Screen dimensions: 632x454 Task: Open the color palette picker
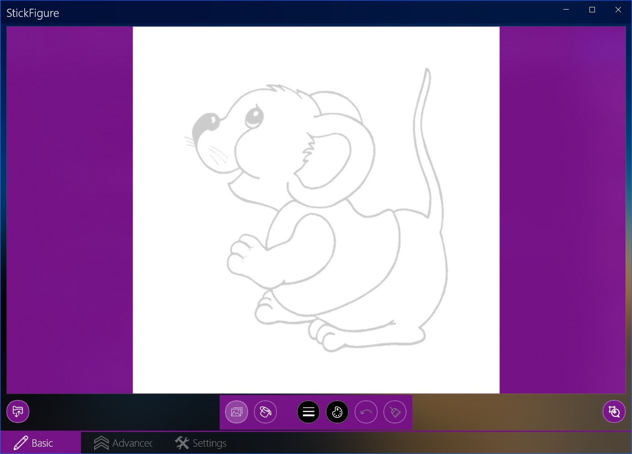coord(337,412)
